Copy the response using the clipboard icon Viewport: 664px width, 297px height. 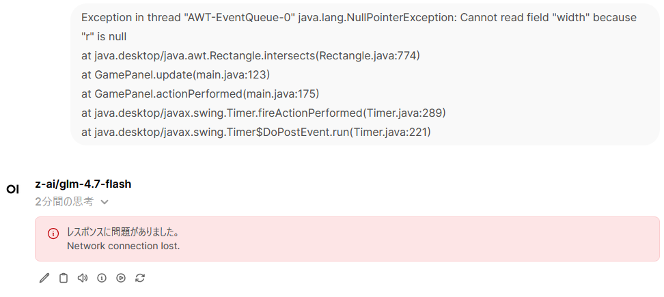coord(63,278)
